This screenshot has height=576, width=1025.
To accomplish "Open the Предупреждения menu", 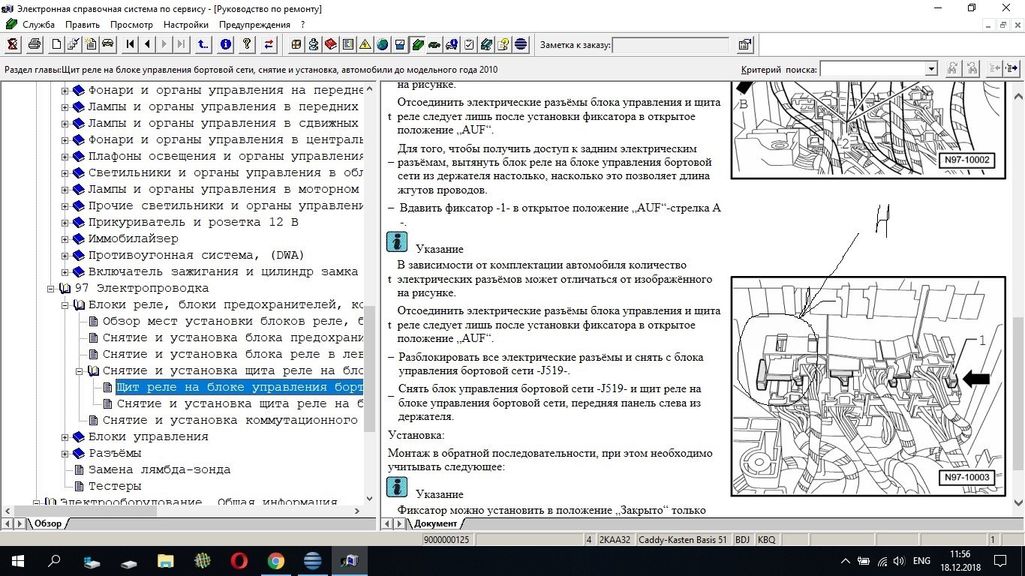I will click(254, 25).
